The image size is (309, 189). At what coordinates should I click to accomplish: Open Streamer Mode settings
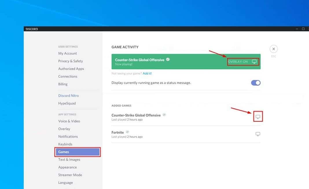pos(70,175)
